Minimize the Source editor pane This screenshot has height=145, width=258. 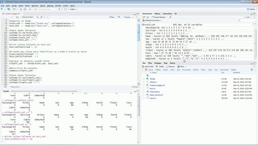pos(135,14)
